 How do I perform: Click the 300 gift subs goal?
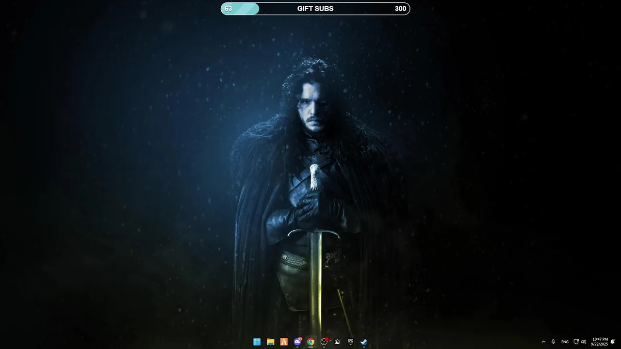400,9
